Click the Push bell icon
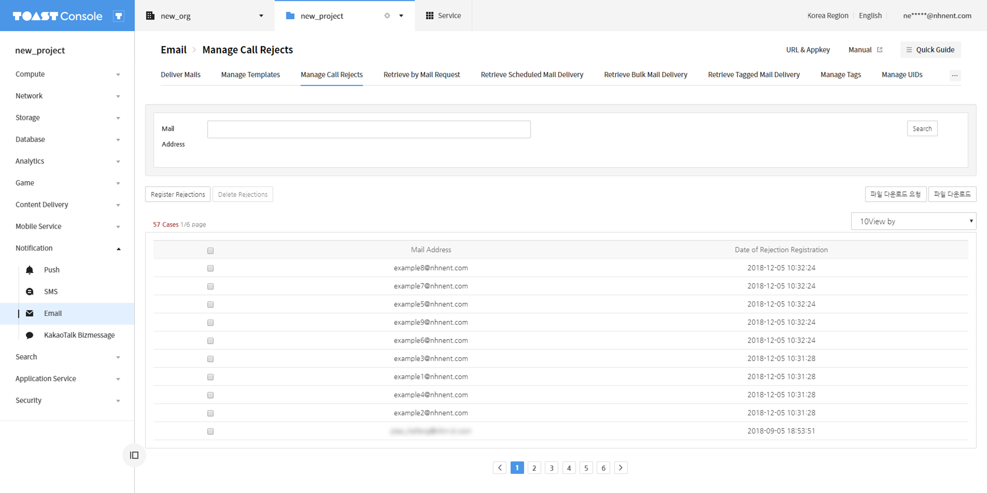This screenshot has height=493, width=987. tap(29, 270)
